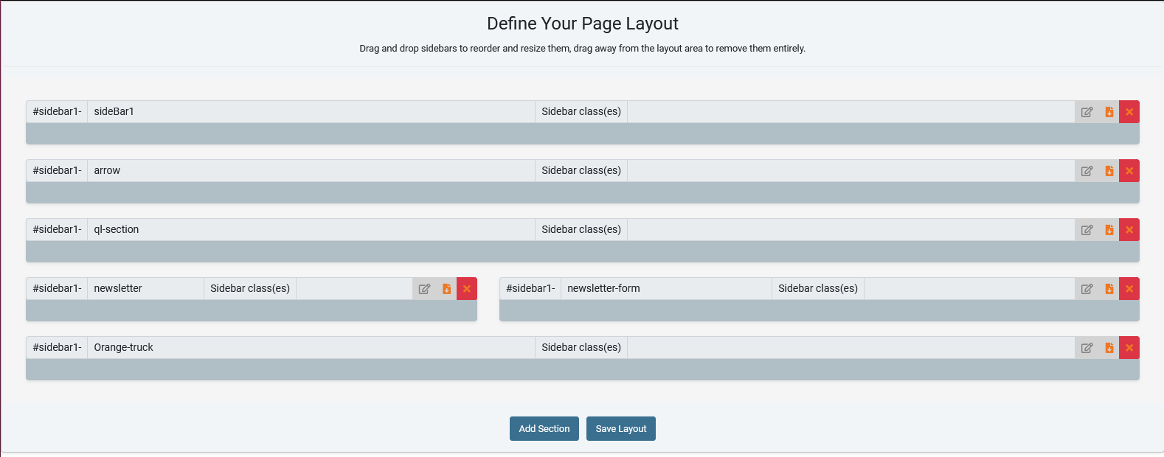Remove the newsletter sidebar with red X
Viewport: 1164px width, 457px height.
467,289
